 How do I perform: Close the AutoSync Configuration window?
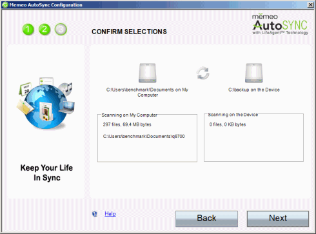tap(310, 5)
